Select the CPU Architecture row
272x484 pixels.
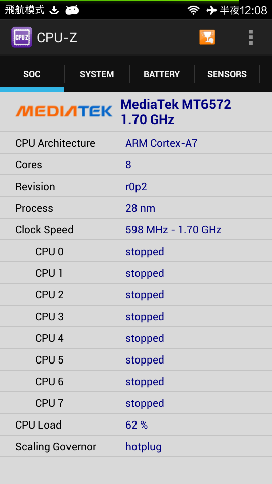pyautogui.click(x=136, y=143)
